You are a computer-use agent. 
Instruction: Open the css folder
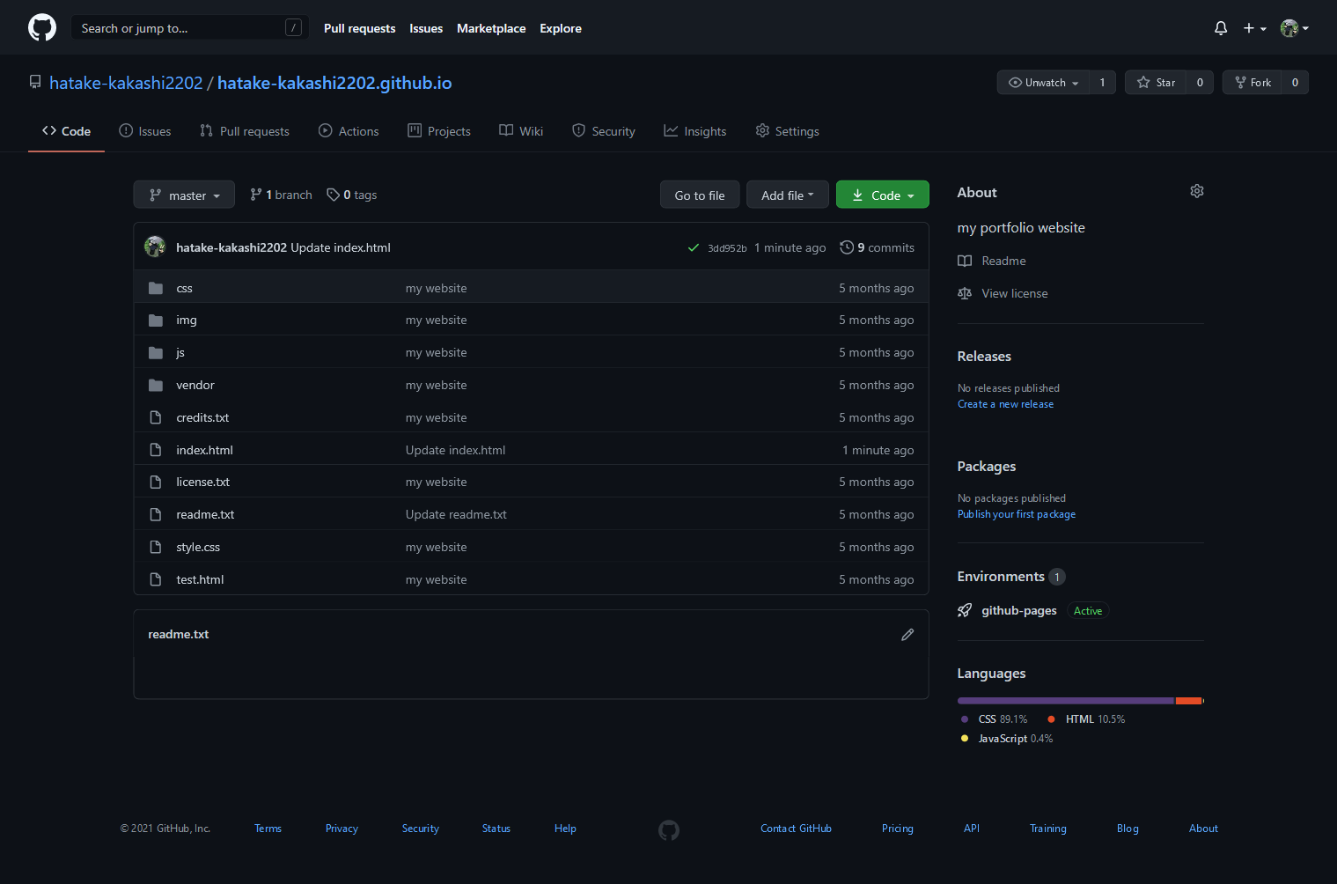pos(184,288)
